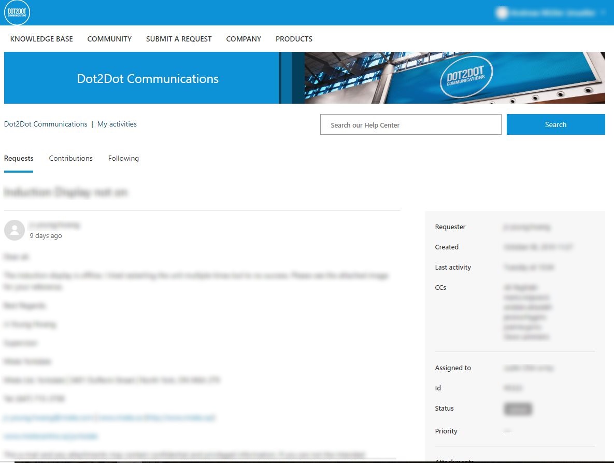Focus the Search our Help Center field
Image resolution: width=614 pixels, height=463 pixels.
[410, 124]
